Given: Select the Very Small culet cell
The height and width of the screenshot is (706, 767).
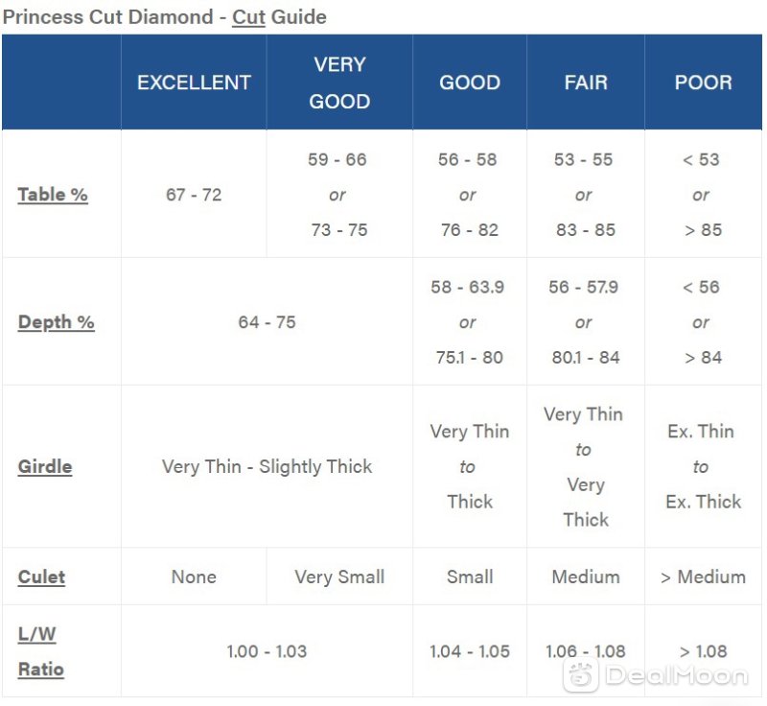Looking at the screenshot, I should pyautogui.click(x=339, y=577).
